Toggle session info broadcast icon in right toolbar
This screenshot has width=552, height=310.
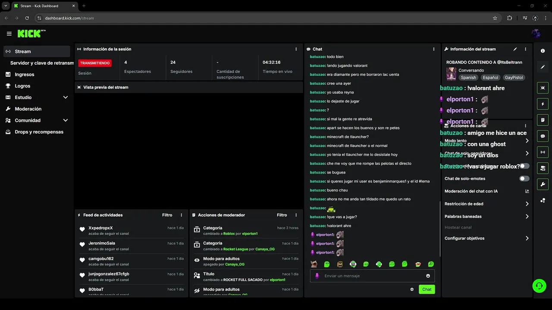(543, 152)
